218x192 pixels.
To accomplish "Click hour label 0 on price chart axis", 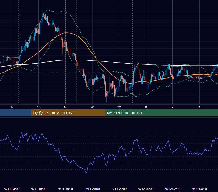I will coord(146,107).
